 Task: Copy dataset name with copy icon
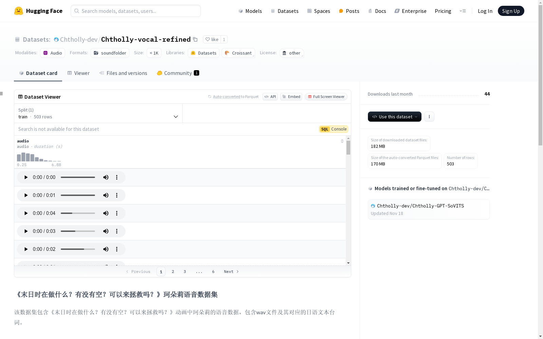click(x=195, y=39)
